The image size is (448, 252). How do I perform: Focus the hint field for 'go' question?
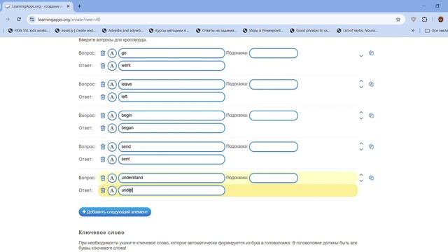tap(274, 53)
